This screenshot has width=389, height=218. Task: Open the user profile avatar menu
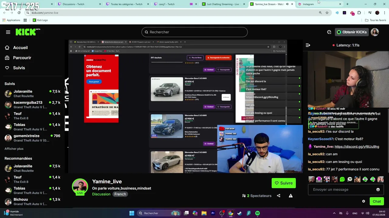pyautogui.click(x=375, y=32)
